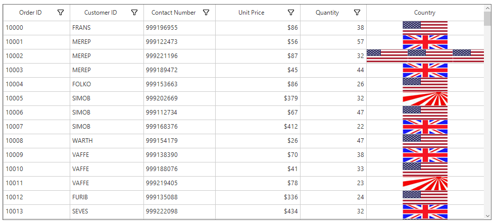Image resolution: width=493 pixels, height=222 pixels.
Task: Click customer cell WARTH
Action: (107, 141)
